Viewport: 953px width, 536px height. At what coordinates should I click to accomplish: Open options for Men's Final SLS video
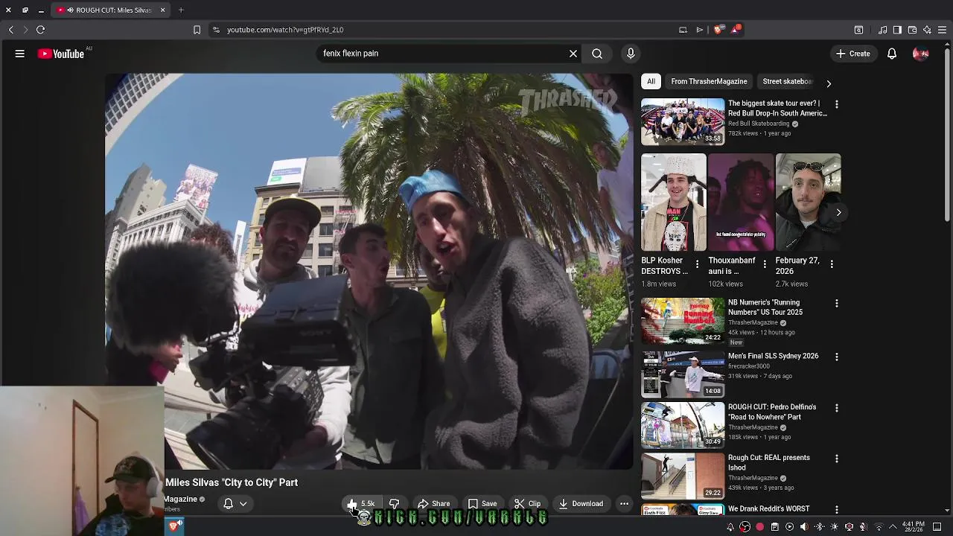coord(837,357)
